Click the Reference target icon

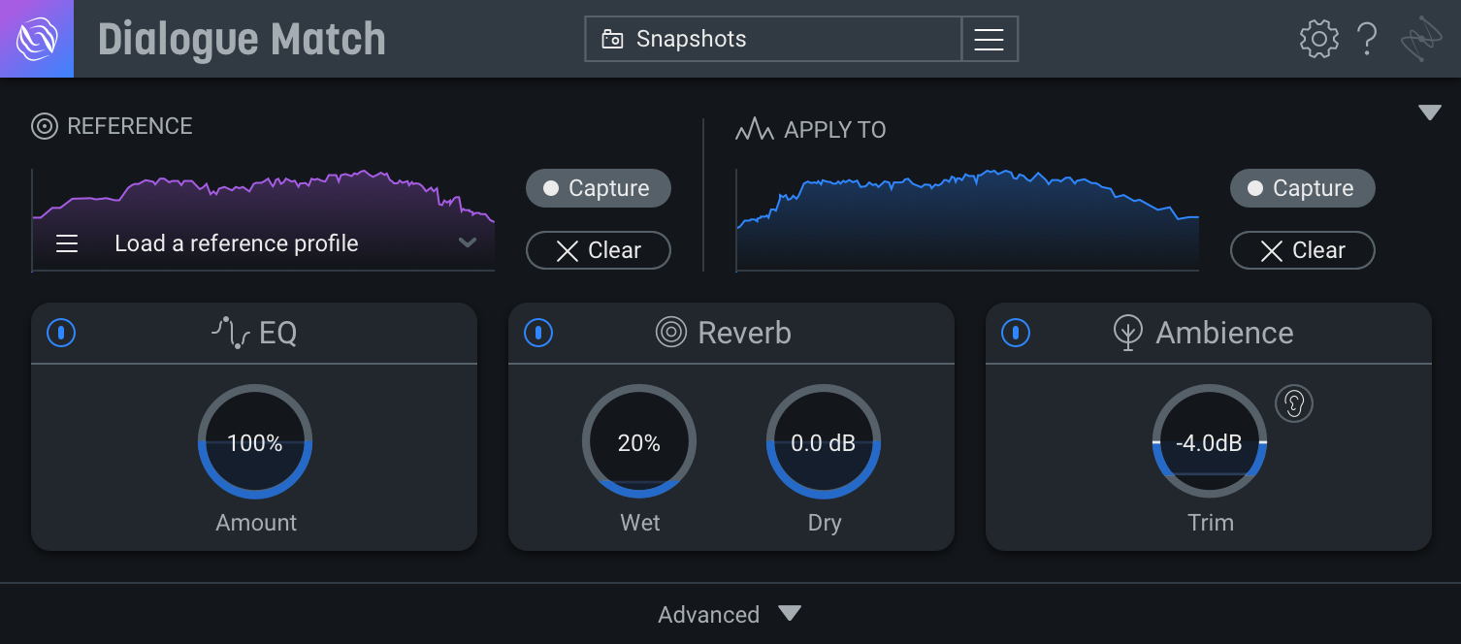pos(44,126)
